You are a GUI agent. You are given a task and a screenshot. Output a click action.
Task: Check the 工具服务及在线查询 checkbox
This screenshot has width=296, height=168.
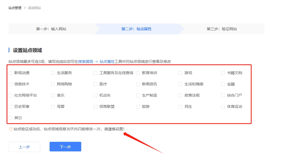95,73
